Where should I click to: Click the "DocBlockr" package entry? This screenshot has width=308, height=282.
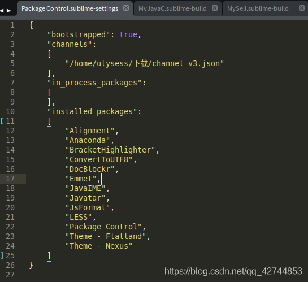tap(90, 170)
